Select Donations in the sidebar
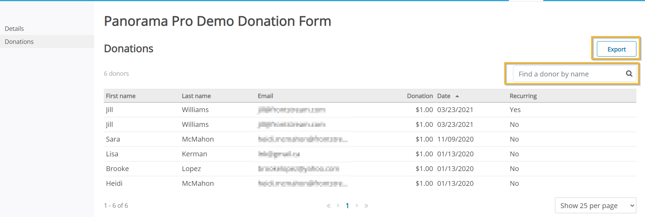This screenshot has width=645, height=217. [19, 41]
